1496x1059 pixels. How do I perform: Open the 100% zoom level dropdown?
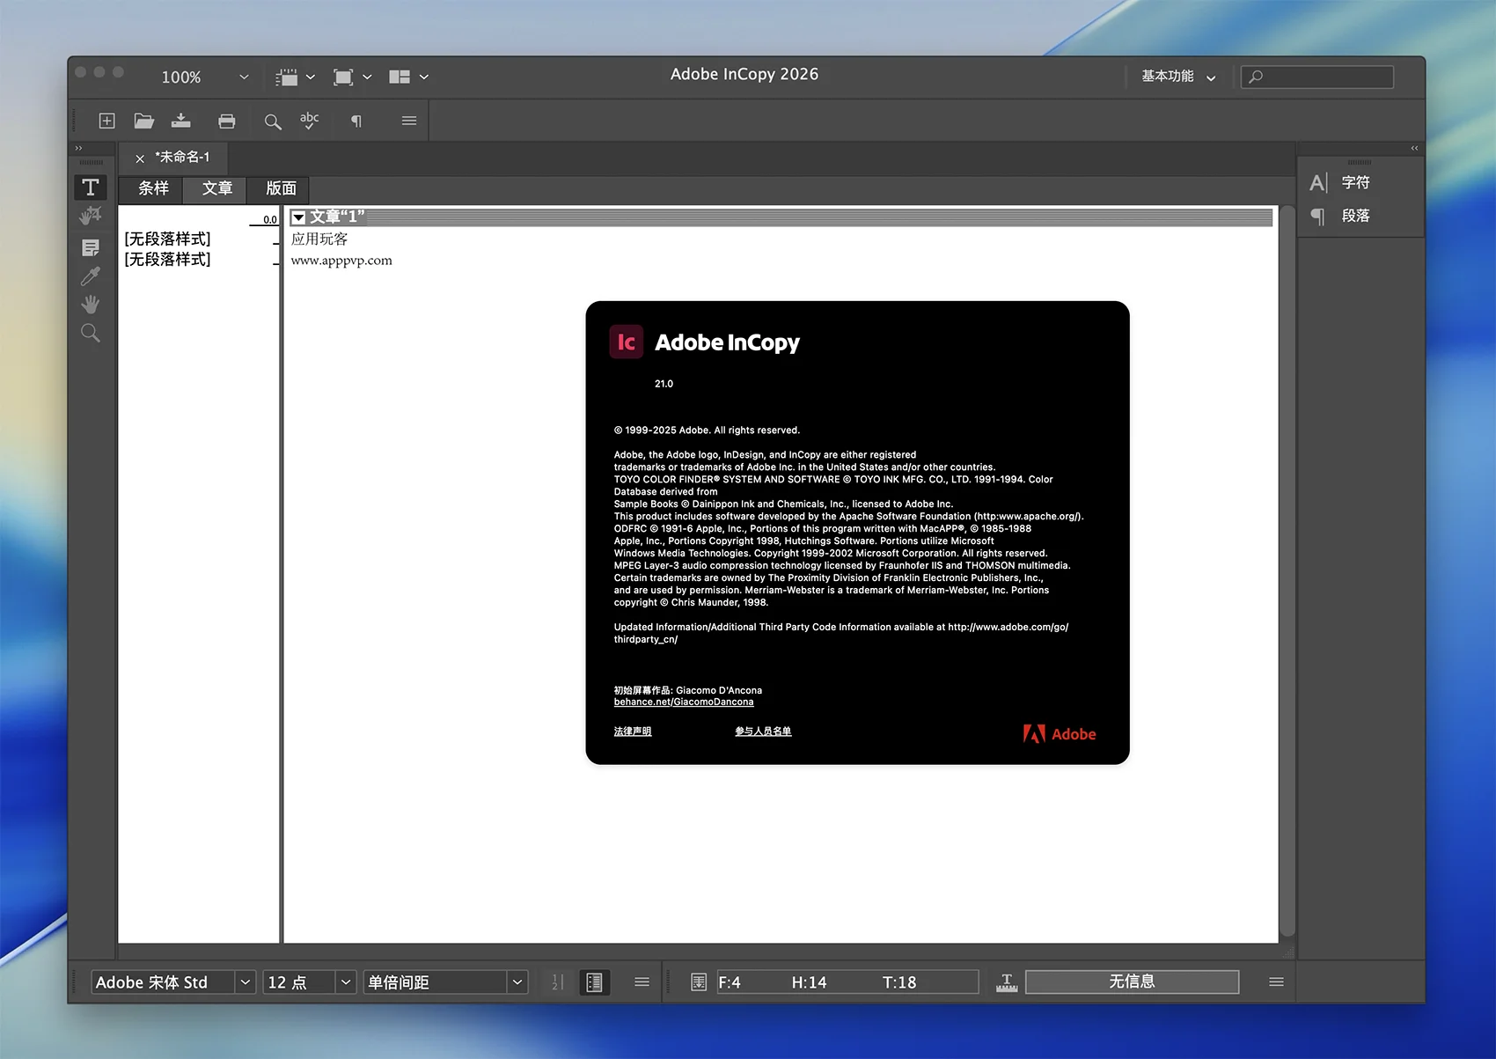click(244, 77)
